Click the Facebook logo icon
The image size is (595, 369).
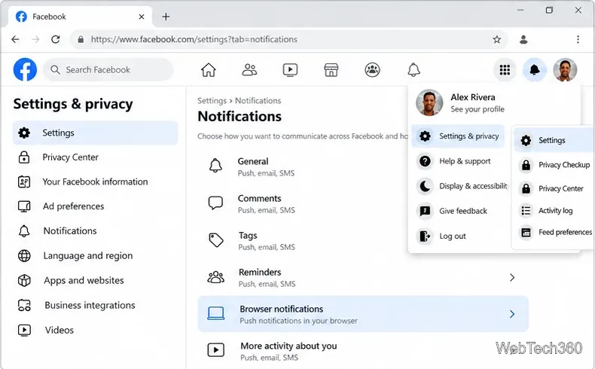tap(25, 69)
